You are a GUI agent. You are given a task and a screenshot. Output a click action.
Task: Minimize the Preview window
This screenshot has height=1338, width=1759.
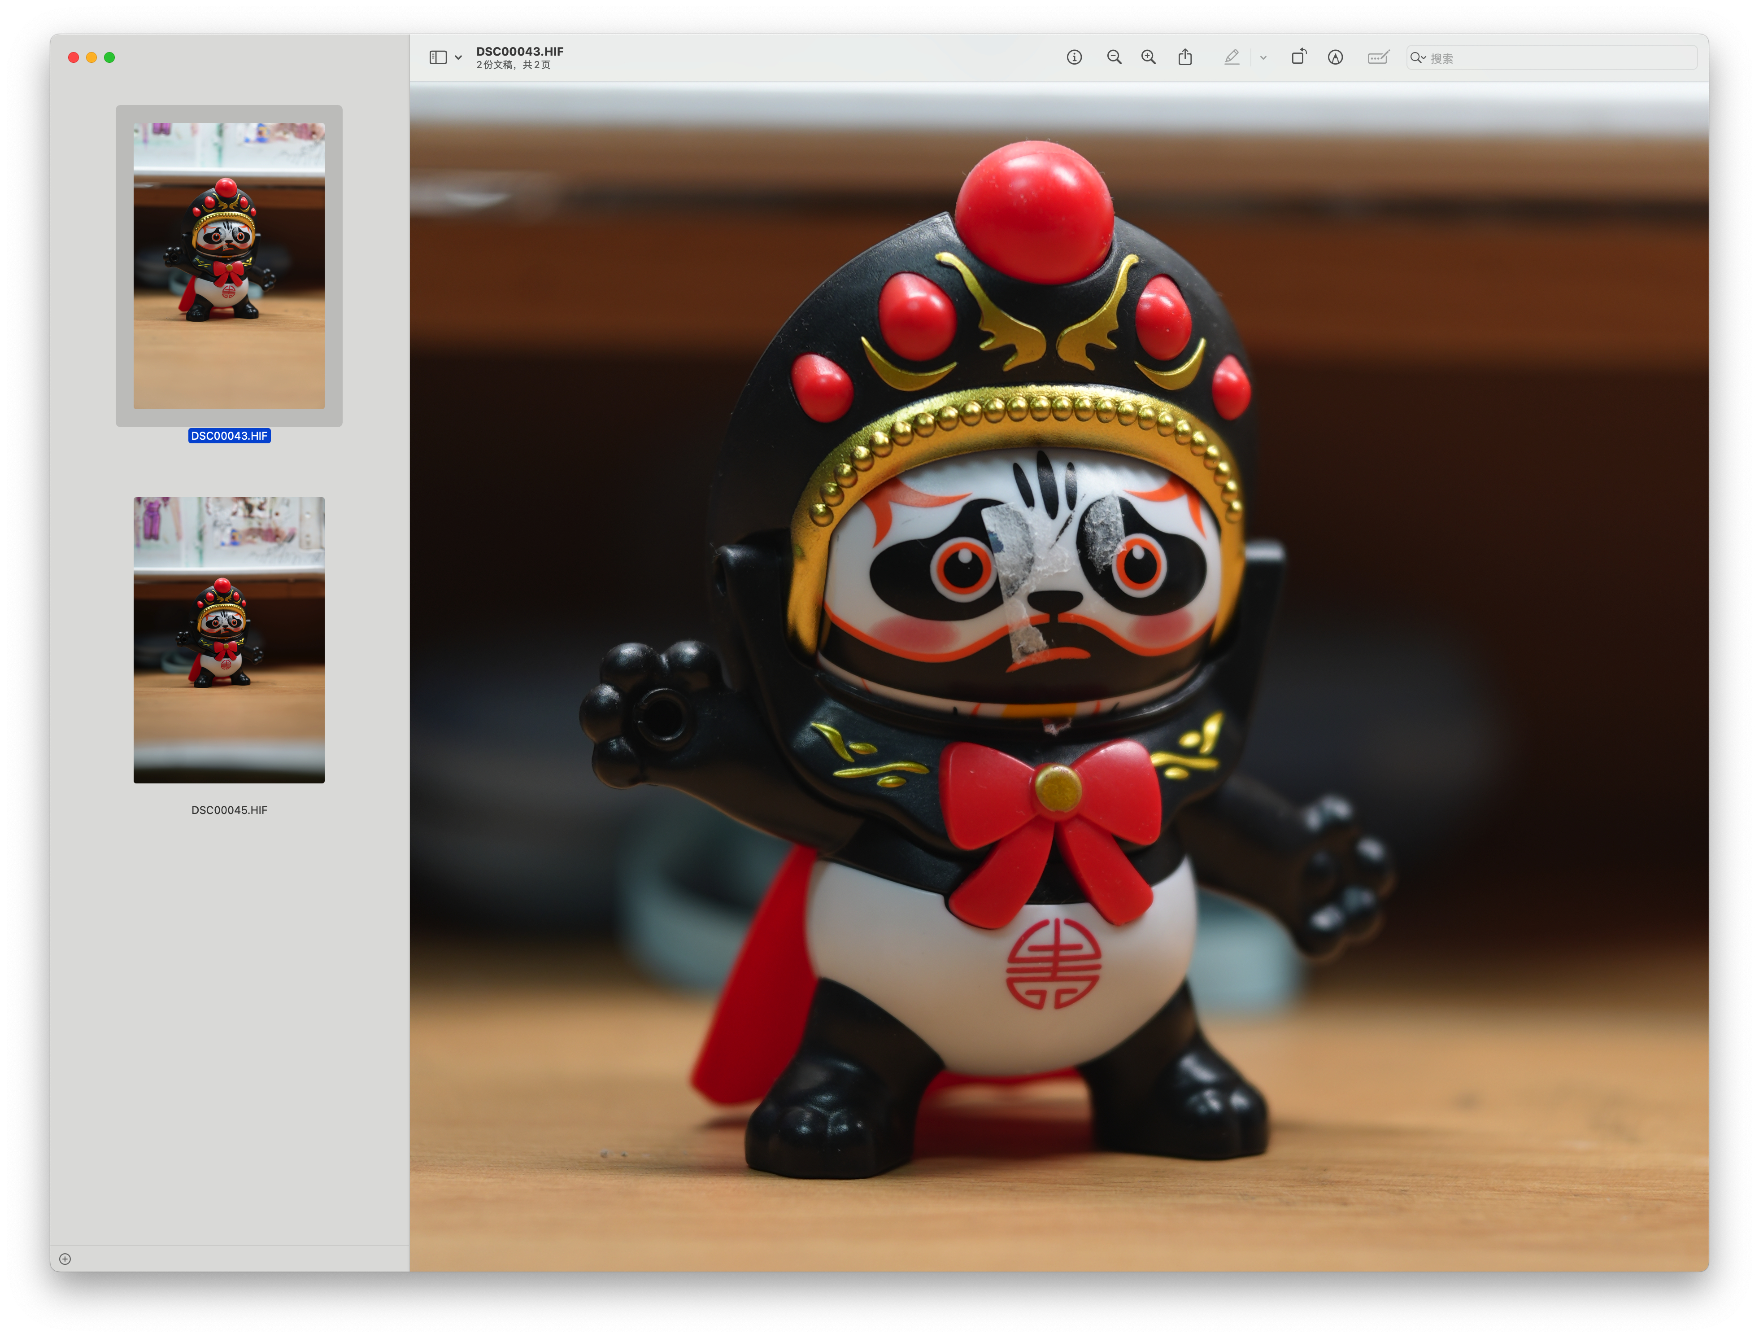point(91,57)
